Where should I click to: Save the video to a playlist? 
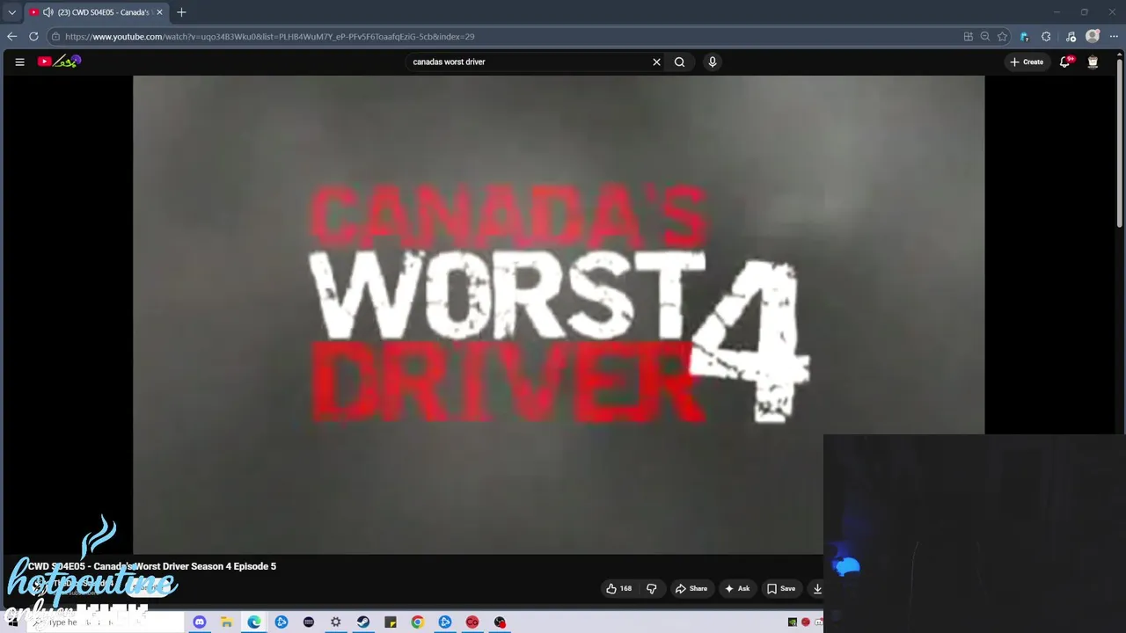point(780,589)
